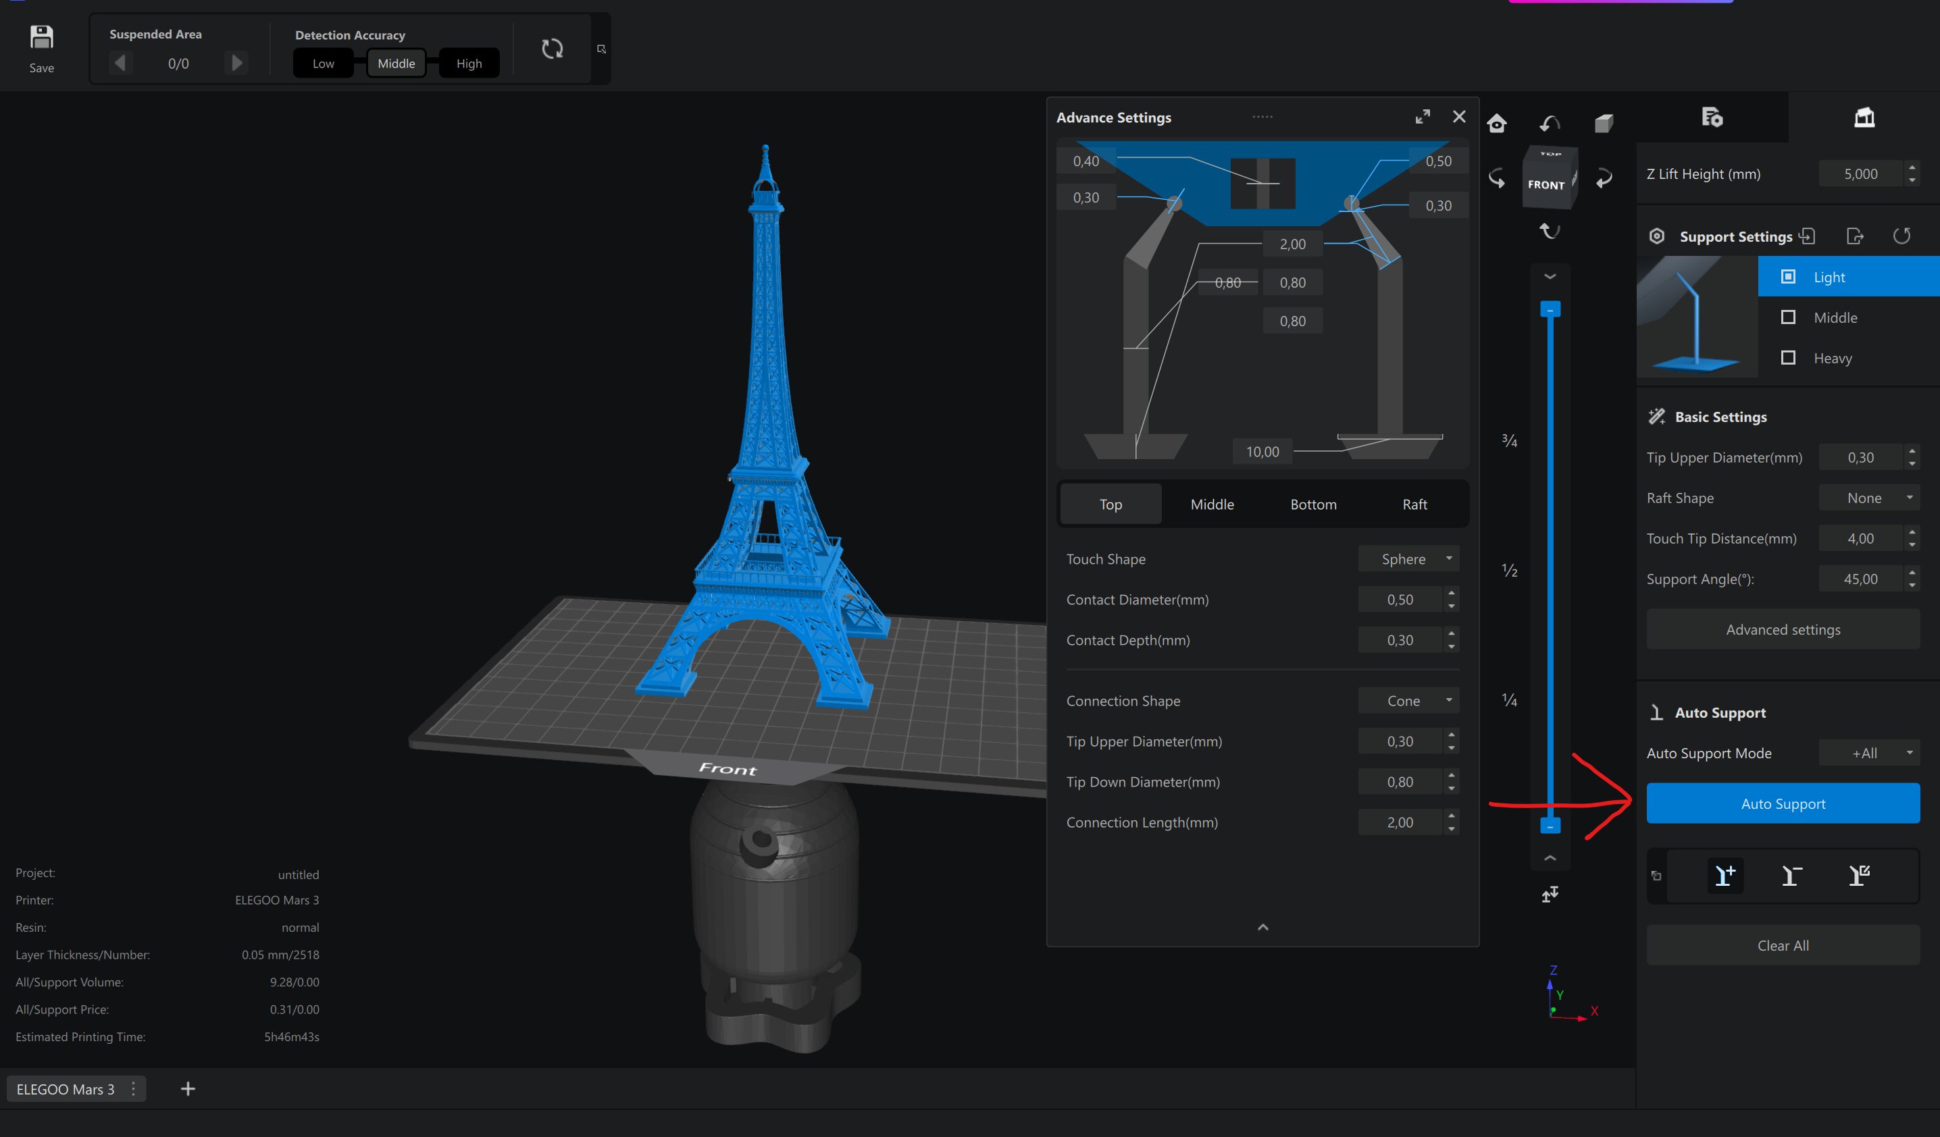The image size is (1940, 1137).
Task: Open the support tab icon
Action: coord(1864,117)
